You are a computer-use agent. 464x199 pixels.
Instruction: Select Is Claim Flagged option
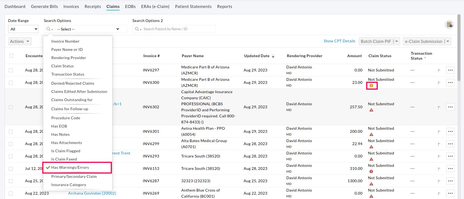[x=66, y=151]
